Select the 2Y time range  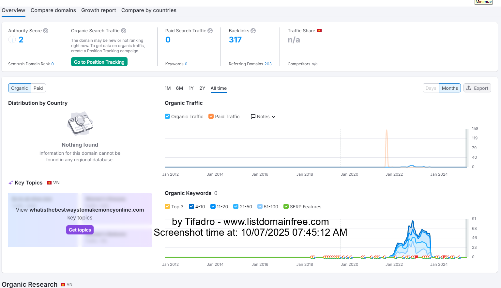202,88
